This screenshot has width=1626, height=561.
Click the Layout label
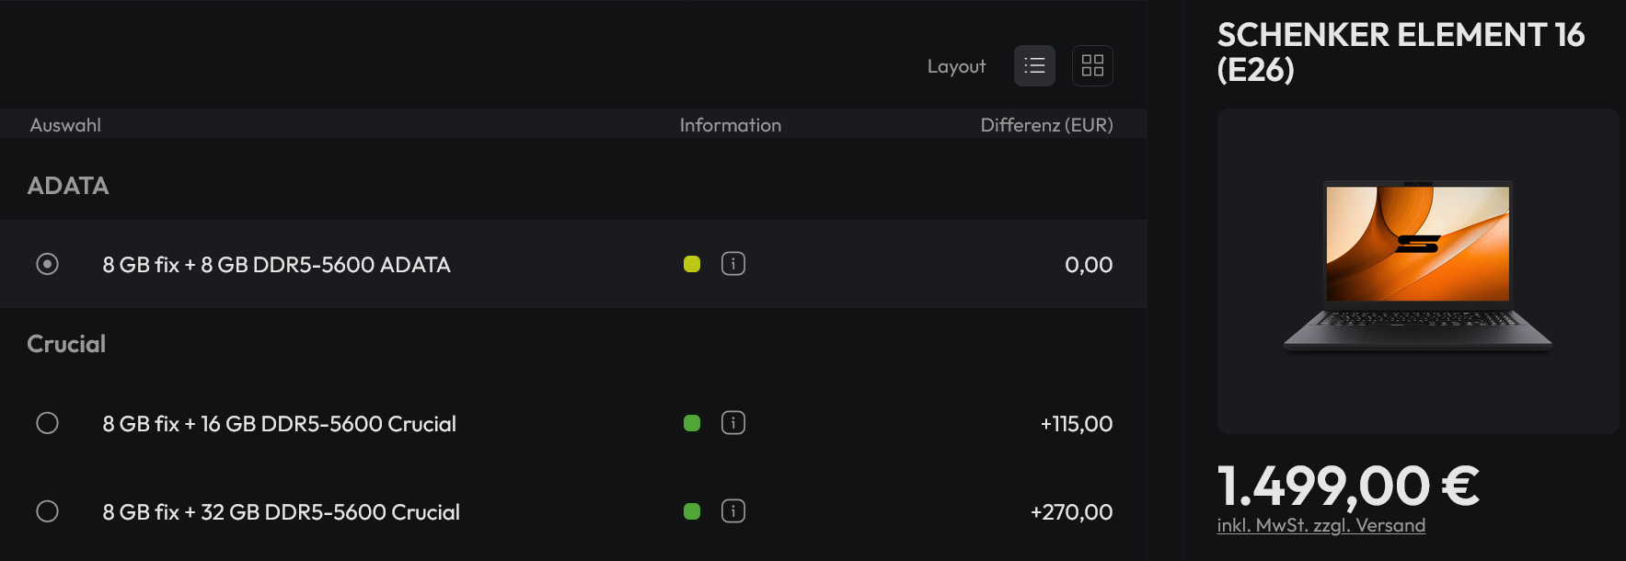(956, 66)
